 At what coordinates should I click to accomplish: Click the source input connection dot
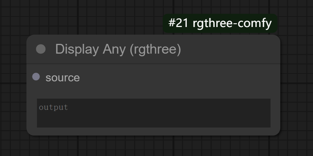pos(36,77)
